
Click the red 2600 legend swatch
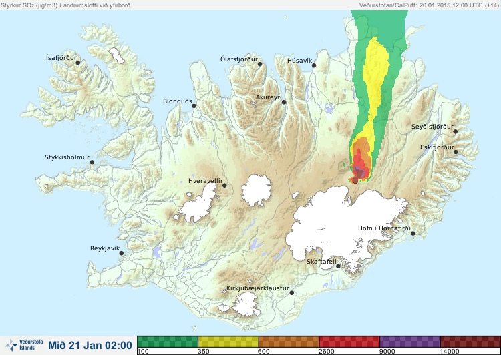point(349,342)
